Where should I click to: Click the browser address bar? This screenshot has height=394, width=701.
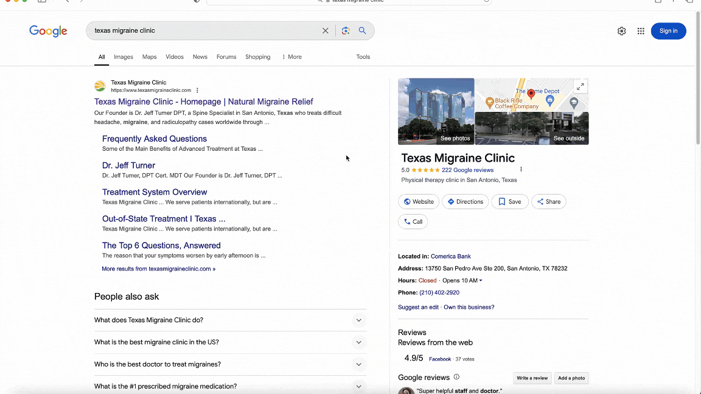[349, 1]
